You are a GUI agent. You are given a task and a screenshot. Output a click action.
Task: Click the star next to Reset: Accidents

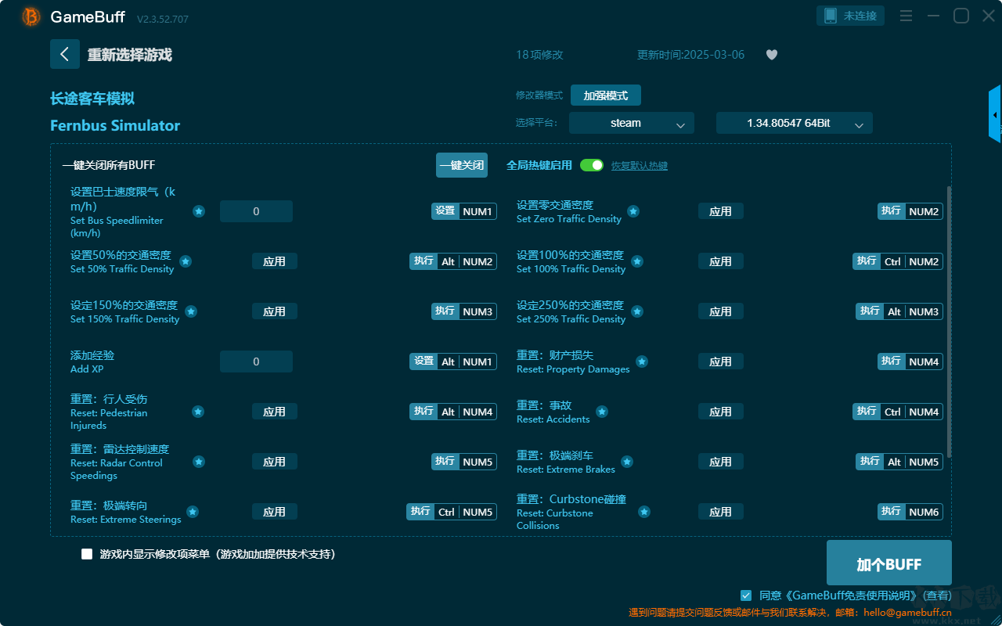tap(602, 412)
